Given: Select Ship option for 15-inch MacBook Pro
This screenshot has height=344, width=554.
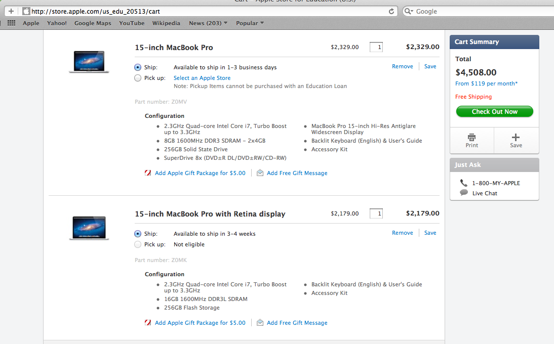Looking at the screenshot, I should [x=138, y=67].
